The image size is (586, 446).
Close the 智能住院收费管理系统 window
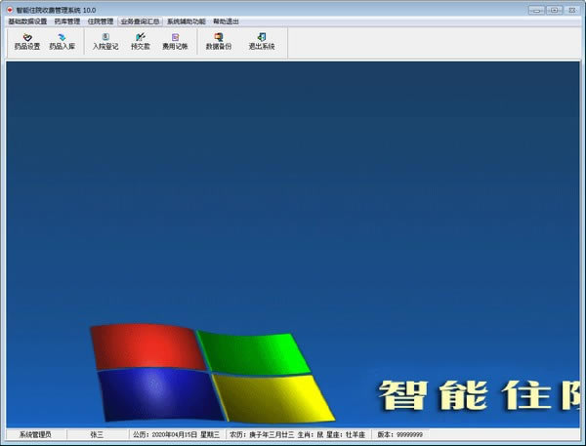(x=572, y=10)
